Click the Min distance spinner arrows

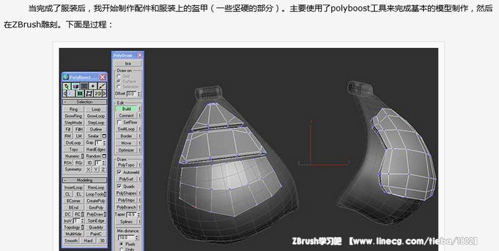137,238
